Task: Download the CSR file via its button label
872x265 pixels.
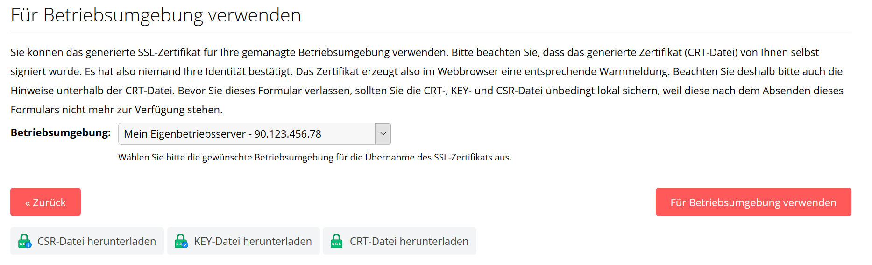Action: point(97,241)
